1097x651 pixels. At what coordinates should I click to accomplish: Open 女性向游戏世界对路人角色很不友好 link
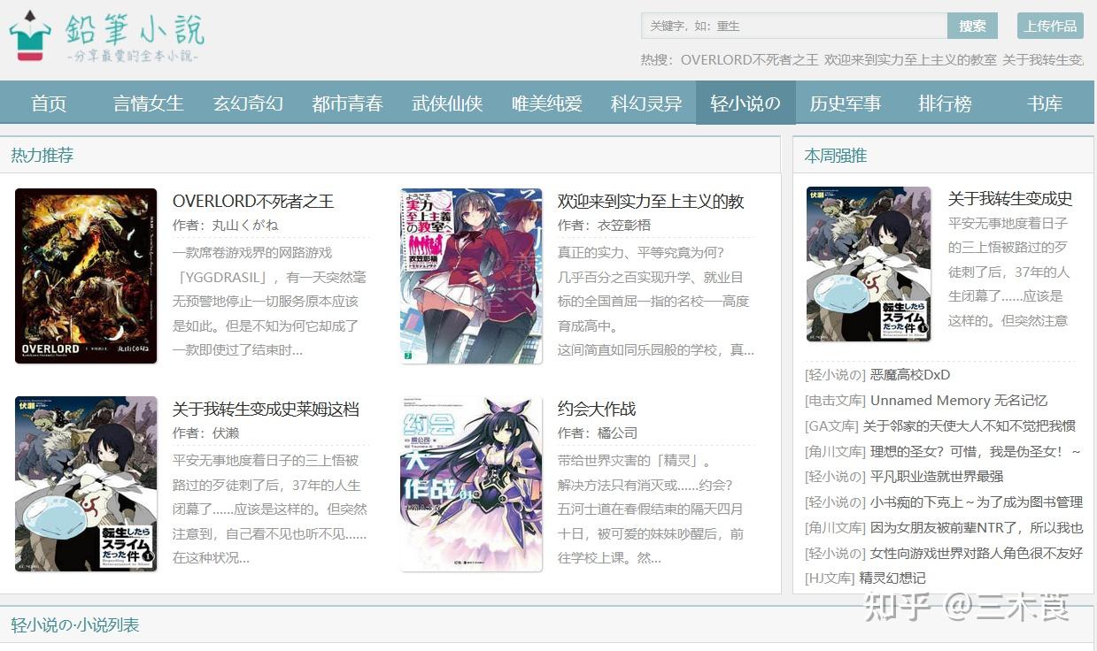pos(977,554)
